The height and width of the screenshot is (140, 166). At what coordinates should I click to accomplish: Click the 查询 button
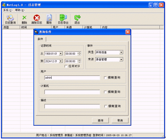pos(100,121)
